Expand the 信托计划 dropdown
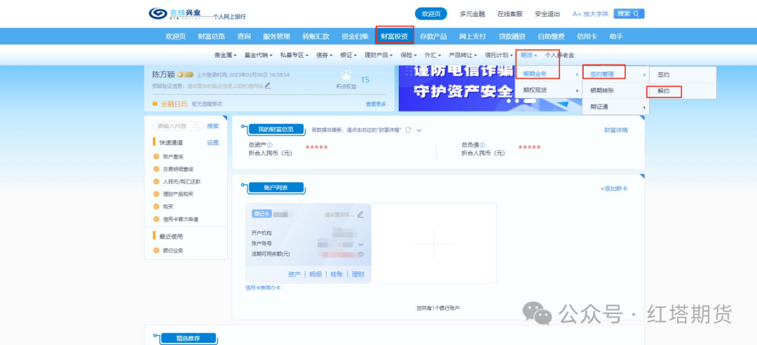Screen dimensions: 757x345 click(x=499, y=55)
